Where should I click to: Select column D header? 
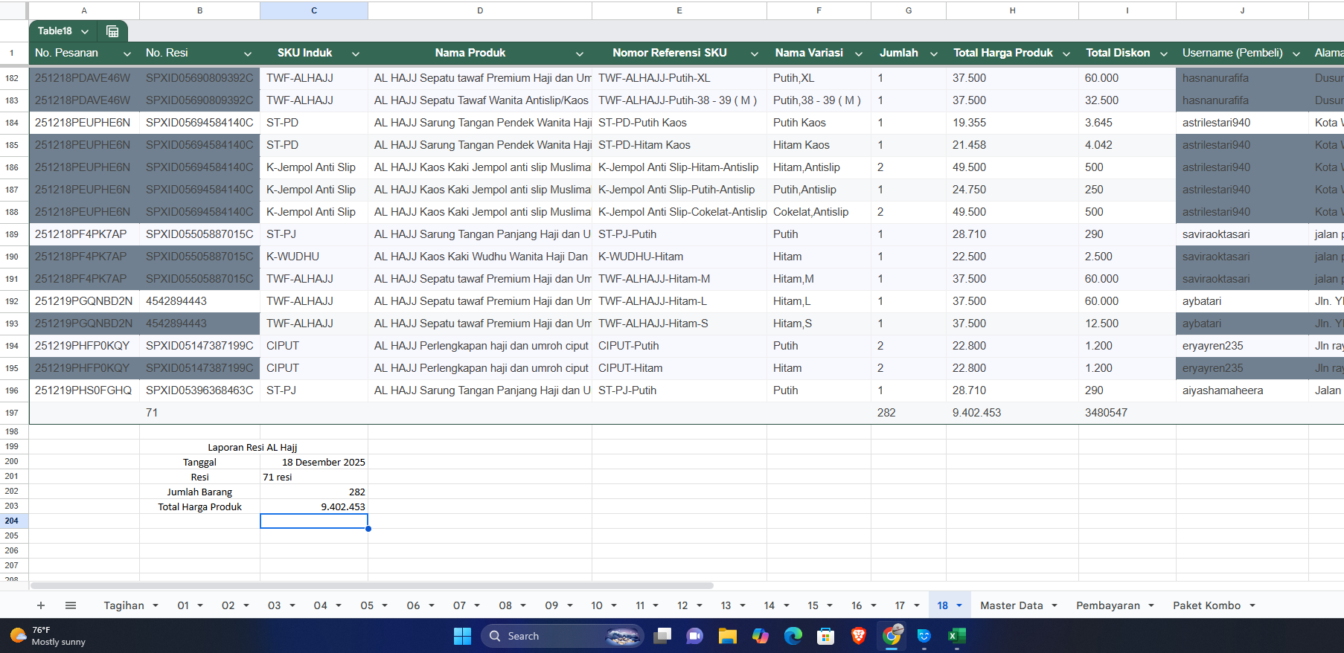[x=480, y=10]
